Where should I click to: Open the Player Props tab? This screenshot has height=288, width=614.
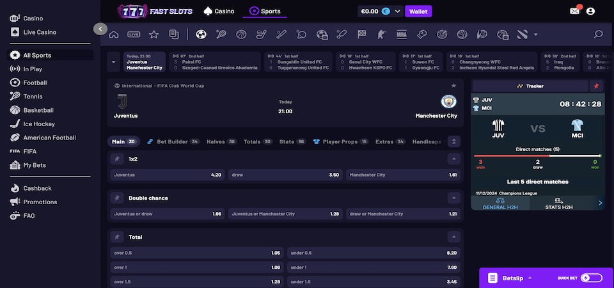tap(341, 142)
